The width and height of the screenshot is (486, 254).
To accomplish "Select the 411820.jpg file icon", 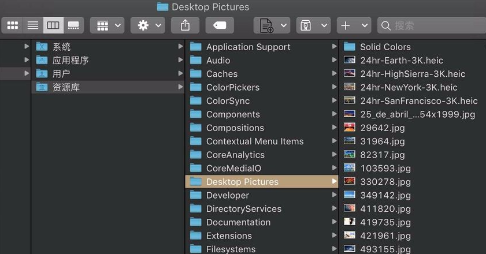I will [349, 208].
